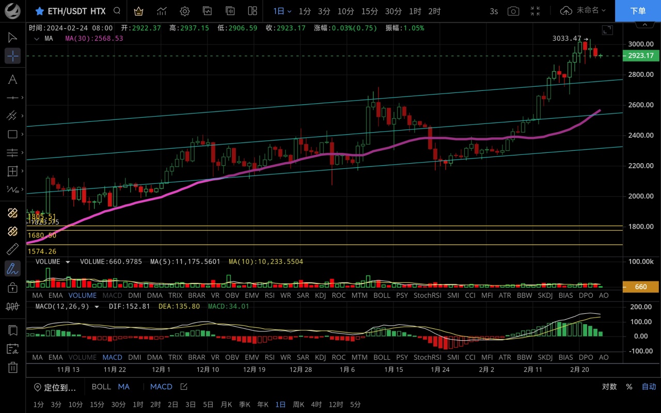Toggle the lock drawings icon
This screenshot has height=413, width=661.
12,288
